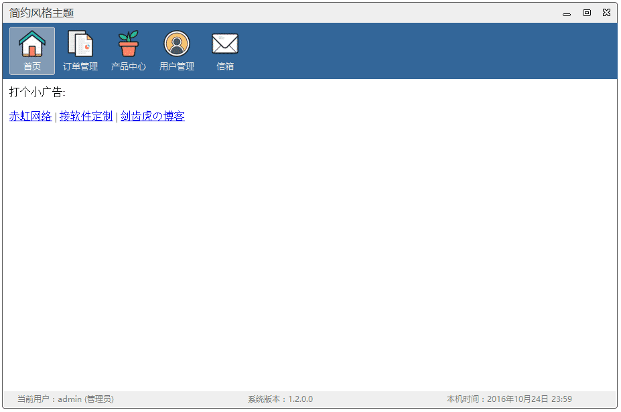The image size is (621, 412).
Task: Click the 简约风格主题 window title
Action: pos(42,13)
